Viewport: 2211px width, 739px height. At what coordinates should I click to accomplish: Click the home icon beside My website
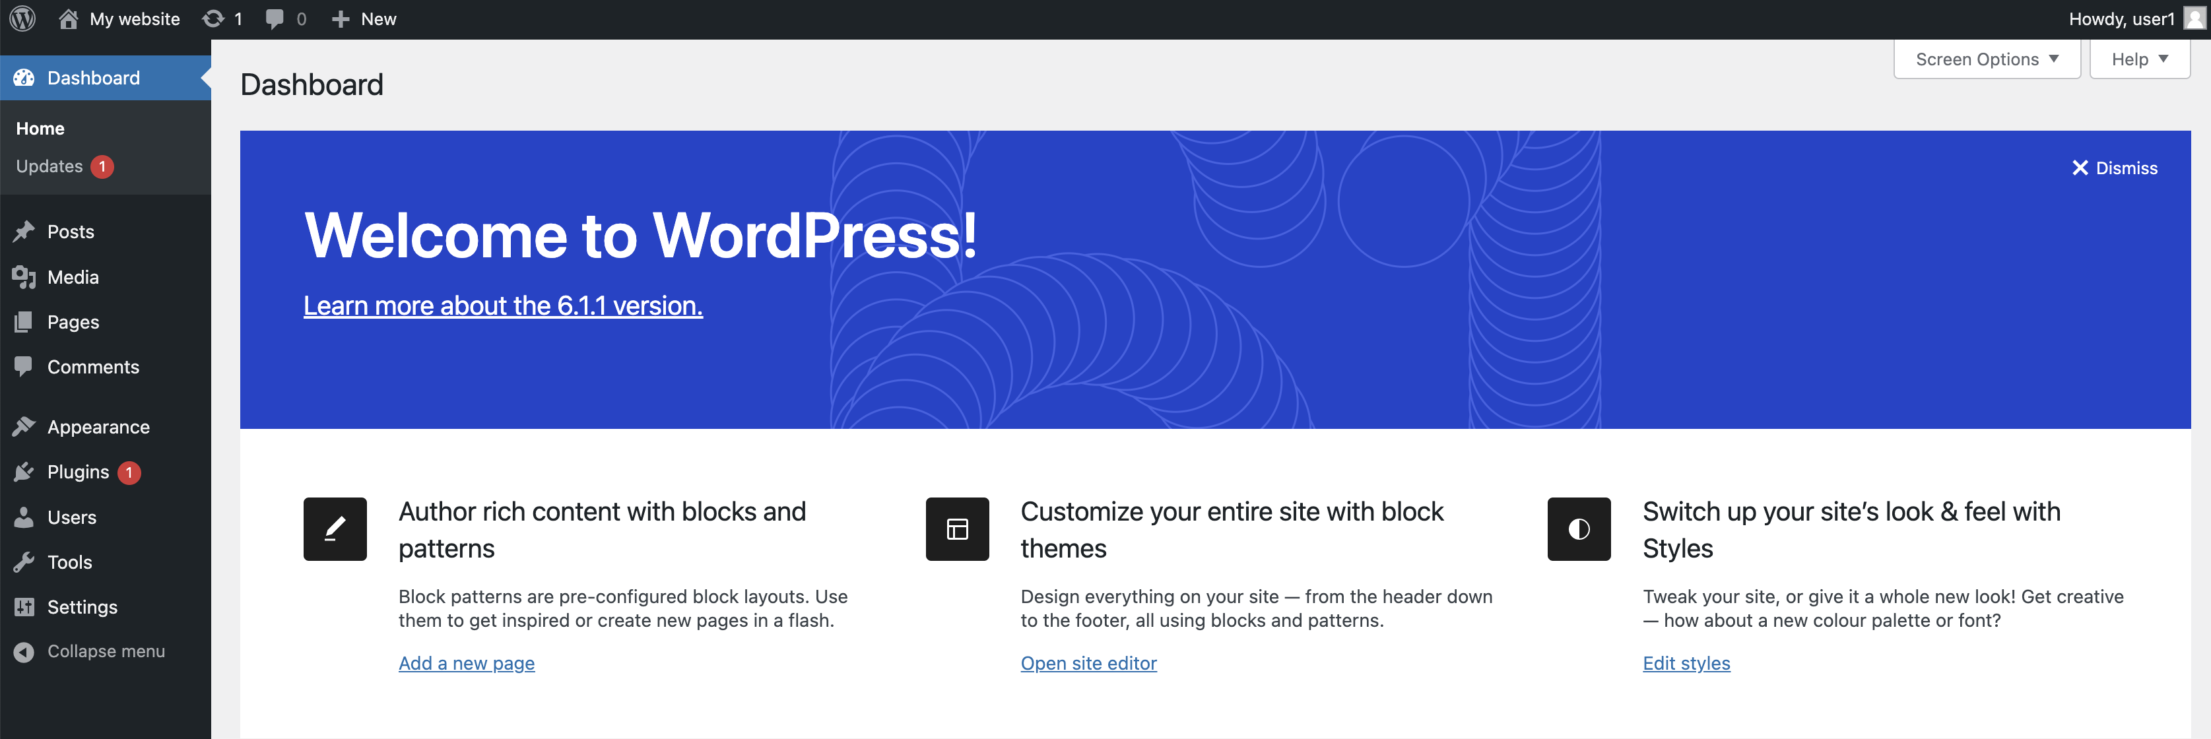[x=69, y=19]
